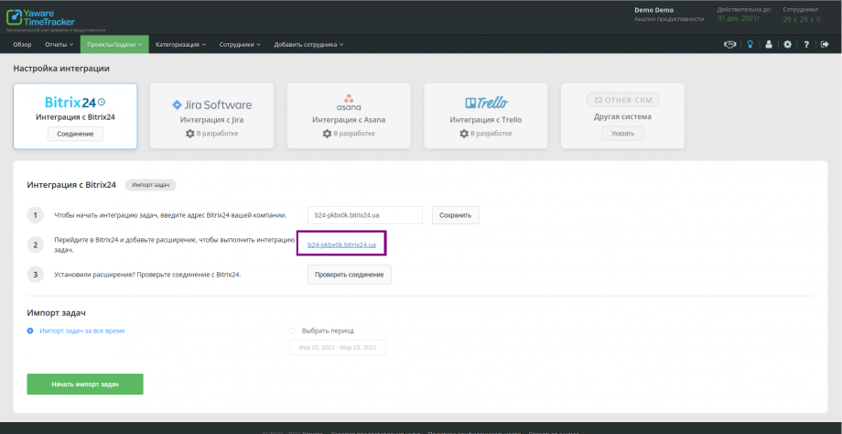The width and height of the screenshot is (842, 434).
Task: Click the logout arrow icon
Action: (x=825, y=45)
